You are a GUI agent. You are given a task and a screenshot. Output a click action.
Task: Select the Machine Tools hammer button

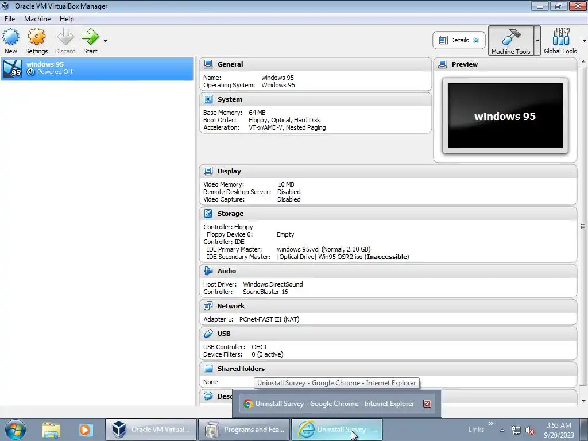tap(510, 41)
